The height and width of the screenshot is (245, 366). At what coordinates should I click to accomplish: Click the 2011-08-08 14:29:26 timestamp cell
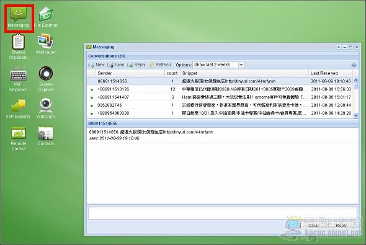coord(331,113)
